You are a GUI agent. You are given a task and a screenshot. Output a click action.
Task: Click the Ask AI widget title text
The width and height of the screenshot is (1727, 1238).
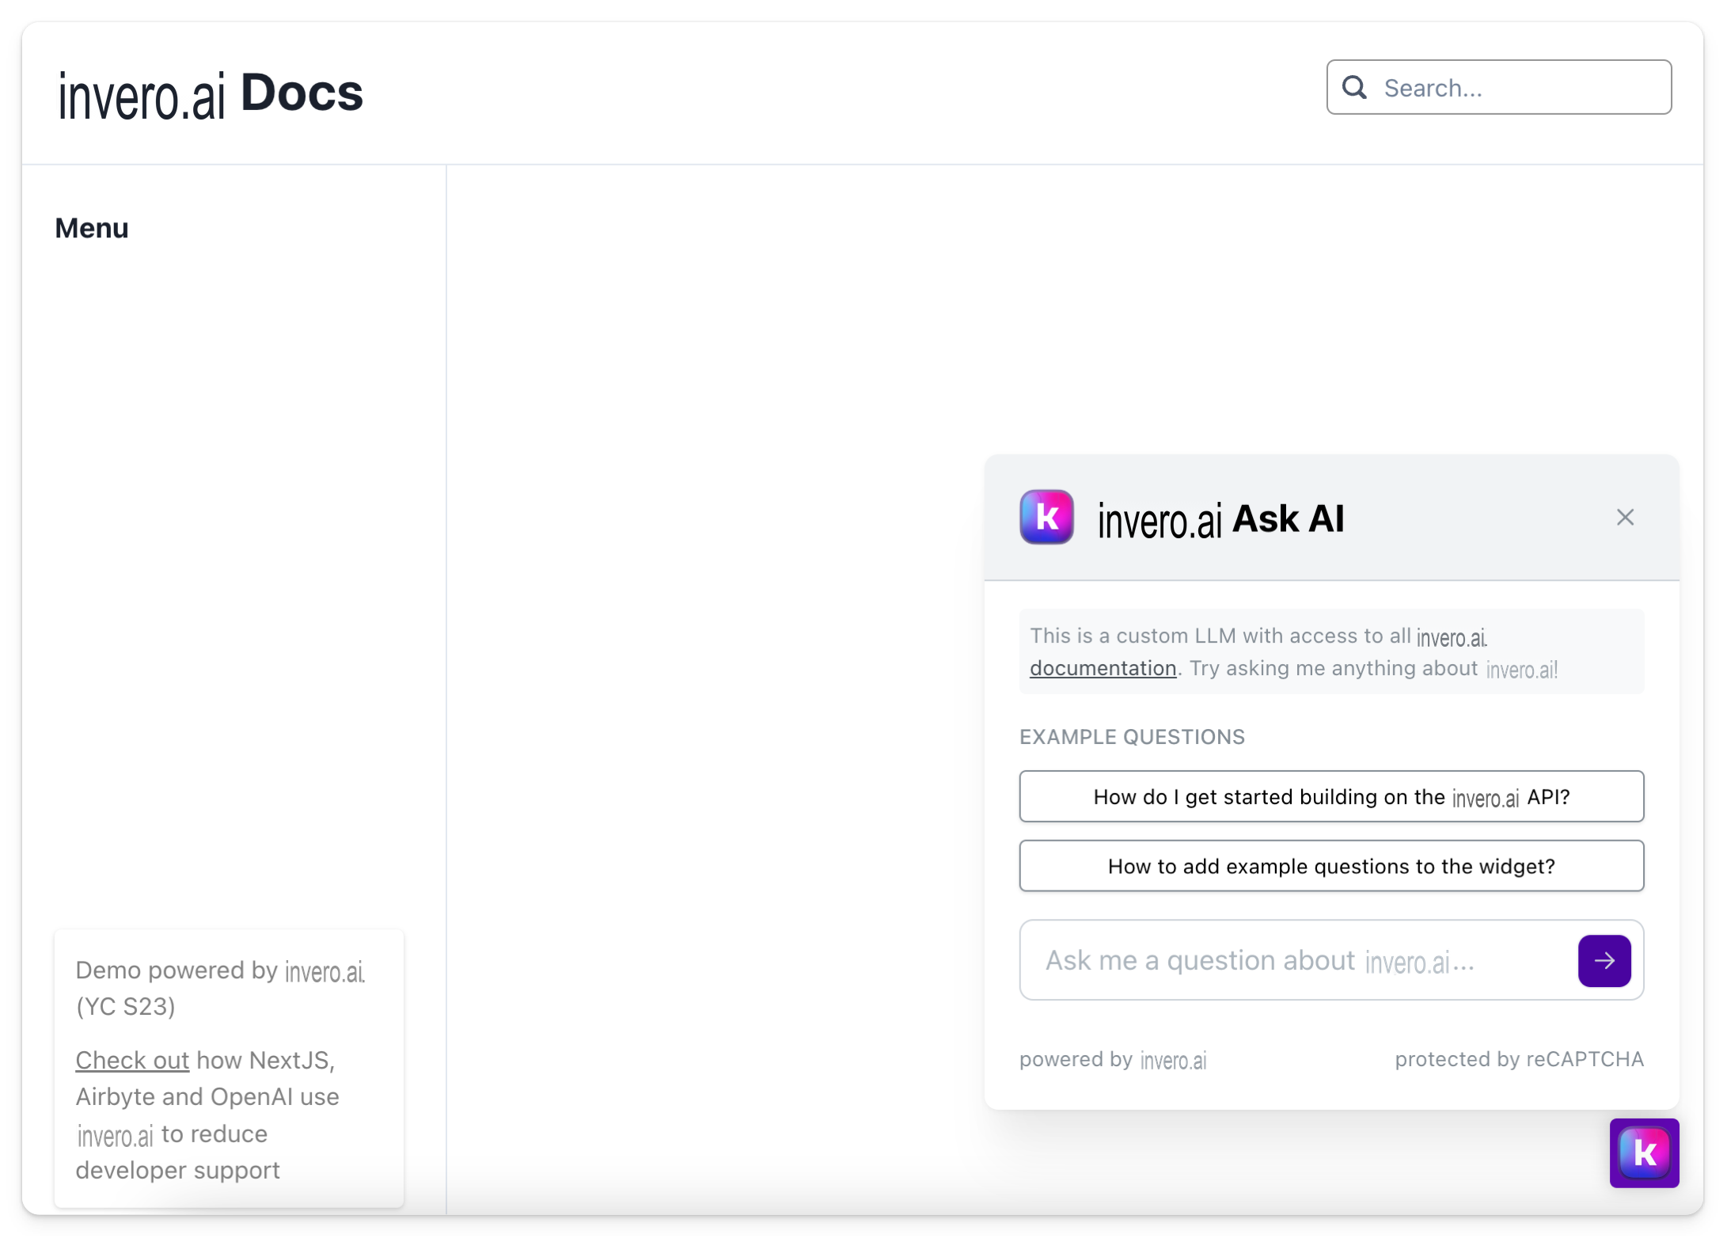[x=1220, y=519]
